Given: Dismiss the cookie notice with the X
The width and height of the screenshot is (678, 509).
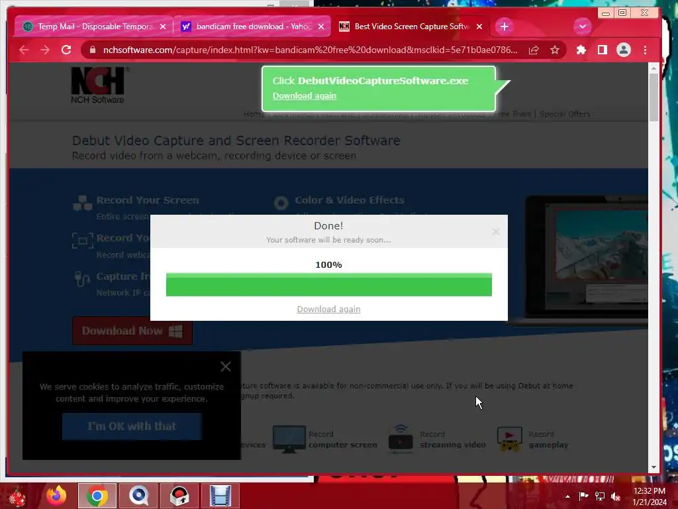Looking at the screenshot, I should (225, 367).
